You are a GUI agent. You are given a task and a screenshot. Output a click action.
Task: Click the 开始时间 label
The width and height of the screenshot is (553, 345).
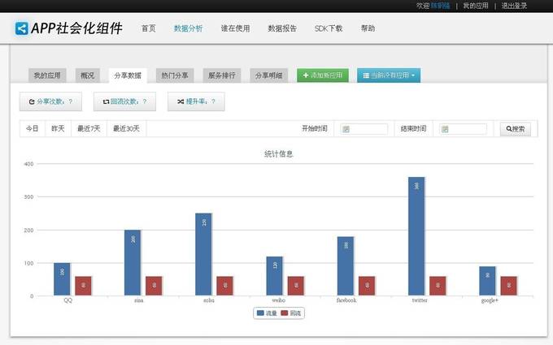point(315,128)
